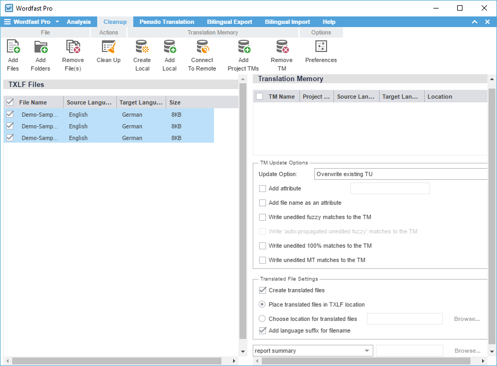The image size is (497, 366).
Task: Sort by the File Name column header
Action: [39, 102]
